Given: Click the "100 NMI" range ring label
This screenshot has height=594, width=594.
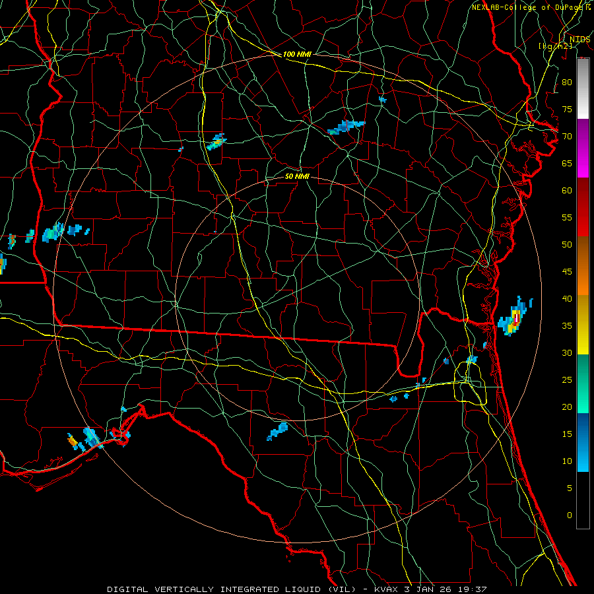Looking at the screenshot, I should click(297, 54).
